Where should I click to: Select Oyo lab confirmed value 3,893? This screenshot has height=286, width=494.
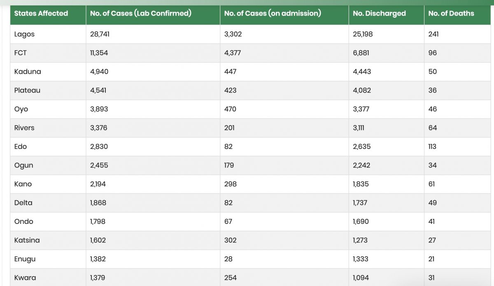(x=99, y=109)
